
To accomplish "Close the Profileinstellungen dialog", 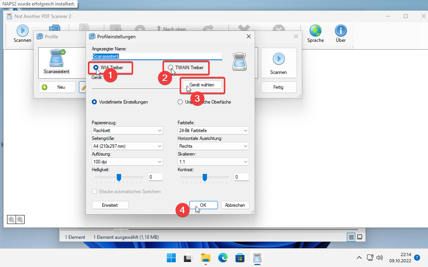I will [x=249, y=36].
